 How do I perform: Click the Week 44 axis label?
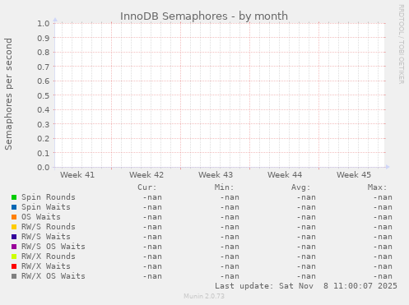(x=285, y=175)
